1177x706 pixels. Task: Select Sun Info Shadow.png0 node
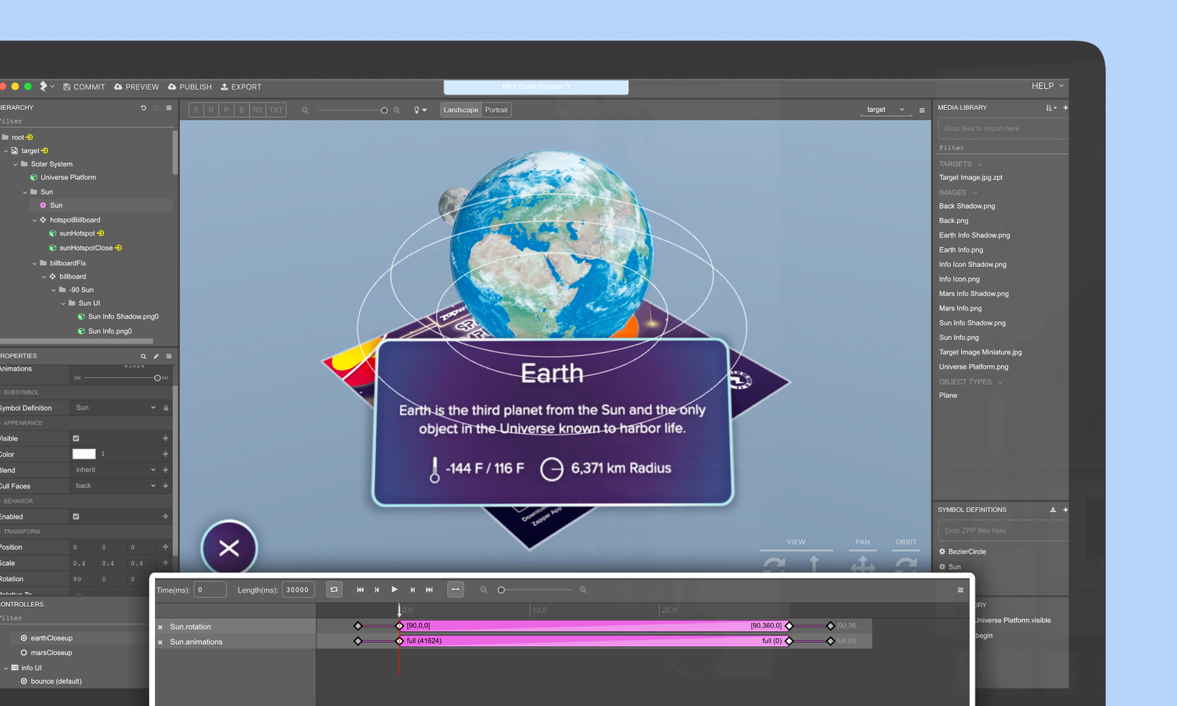[123, 317]
